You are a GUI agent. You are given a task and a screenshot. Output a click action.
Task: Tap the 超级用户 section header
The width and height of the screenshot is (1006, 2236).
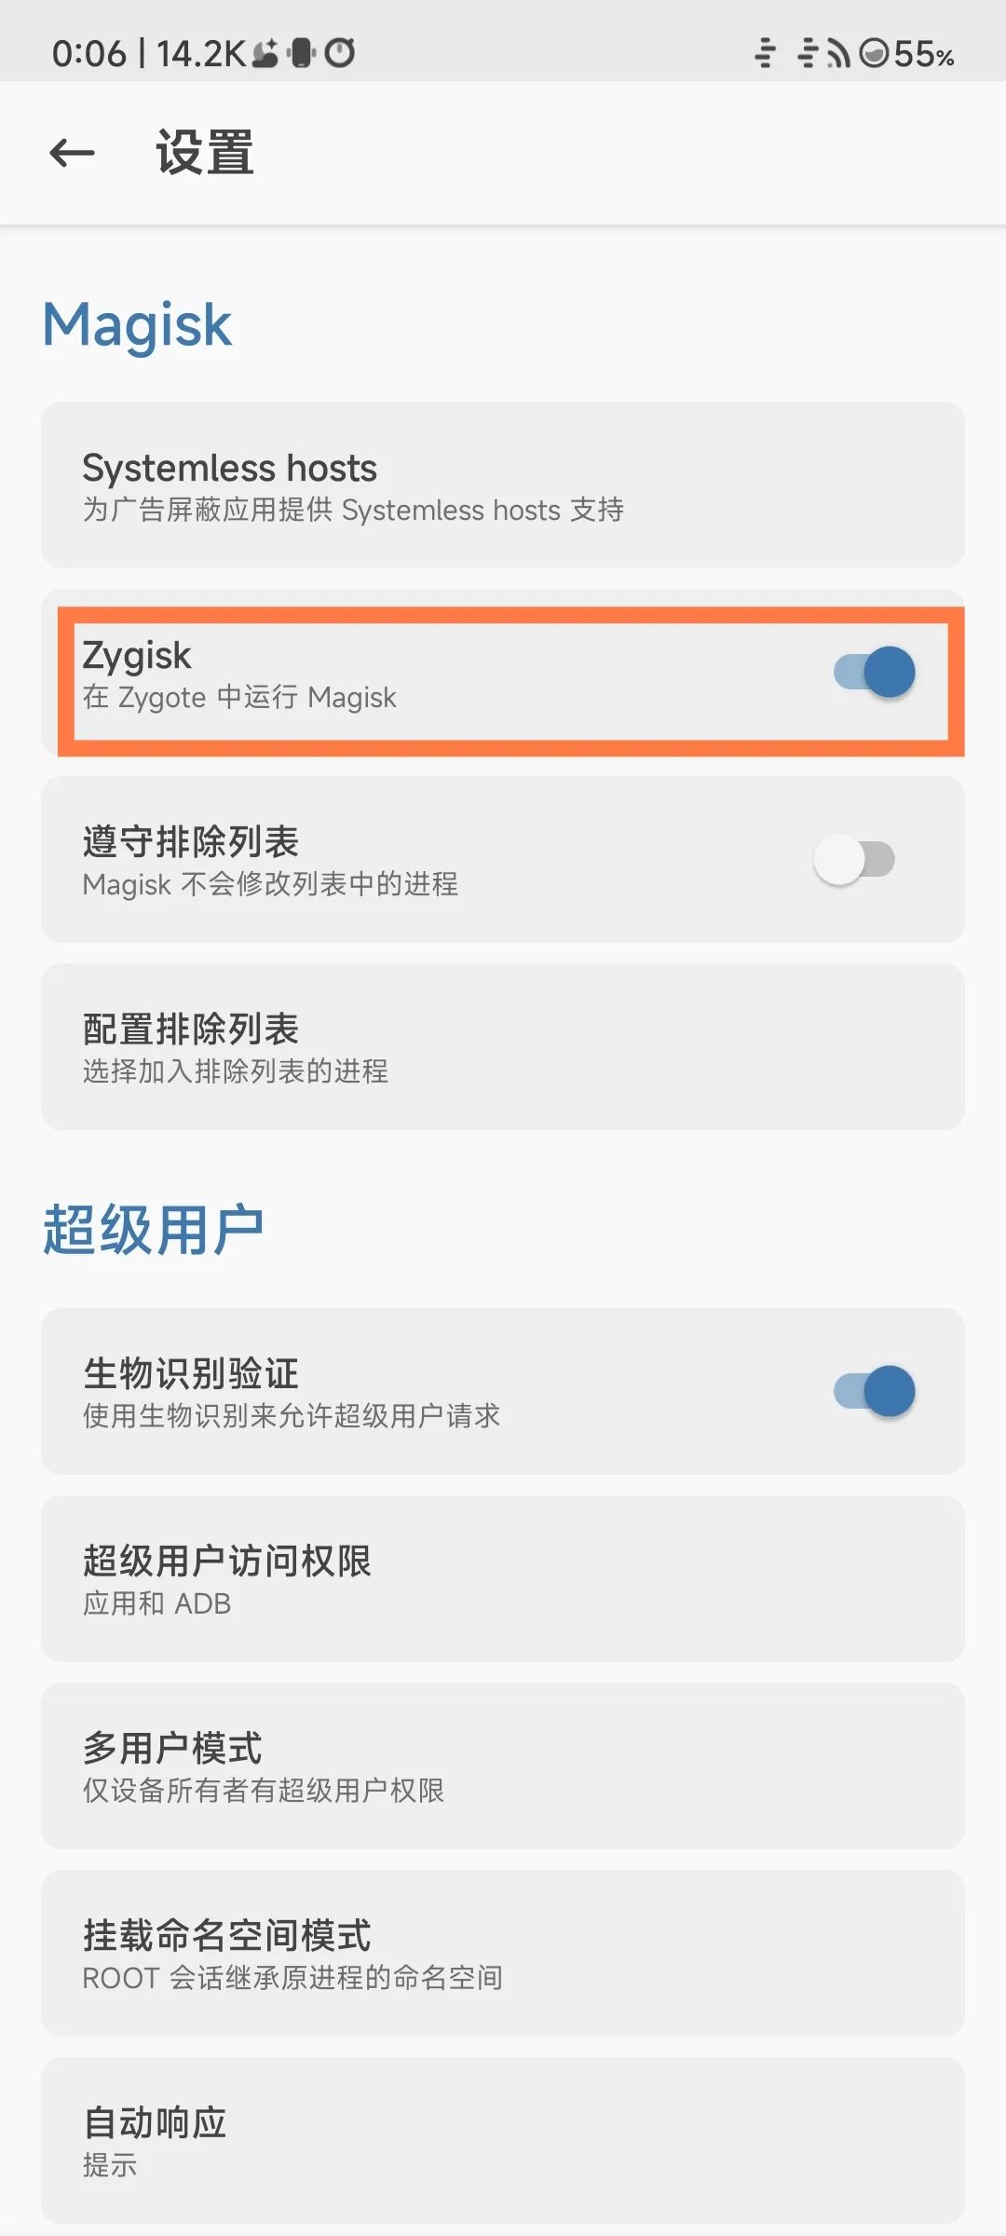(154, 1230)
